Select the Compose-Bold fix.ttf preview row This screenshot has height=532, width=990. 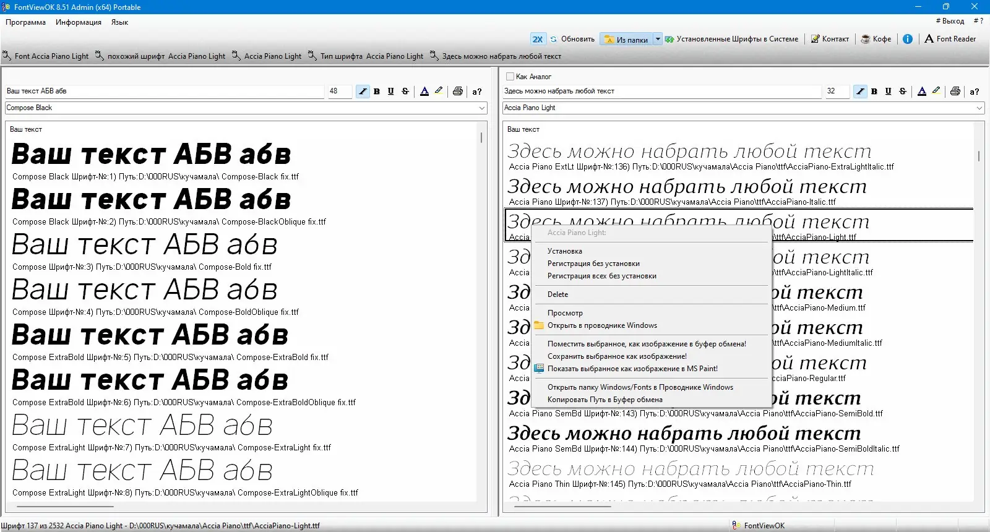point(241,251)
